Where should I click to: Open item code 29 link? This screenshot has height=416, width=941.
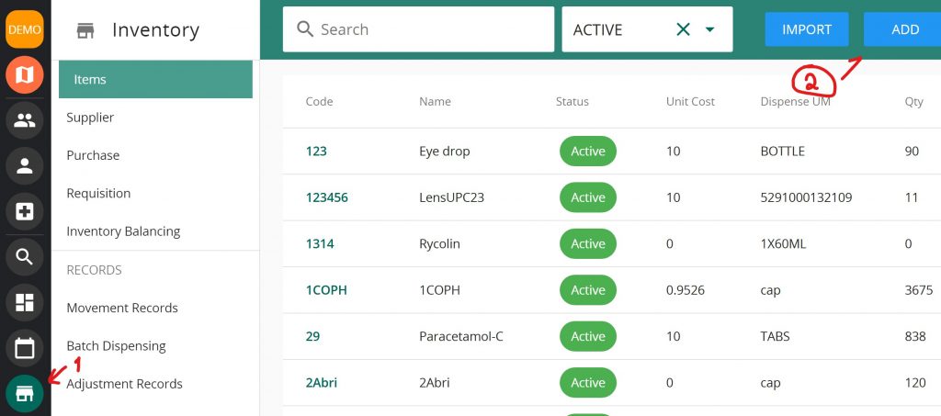[x=312, y=336]
